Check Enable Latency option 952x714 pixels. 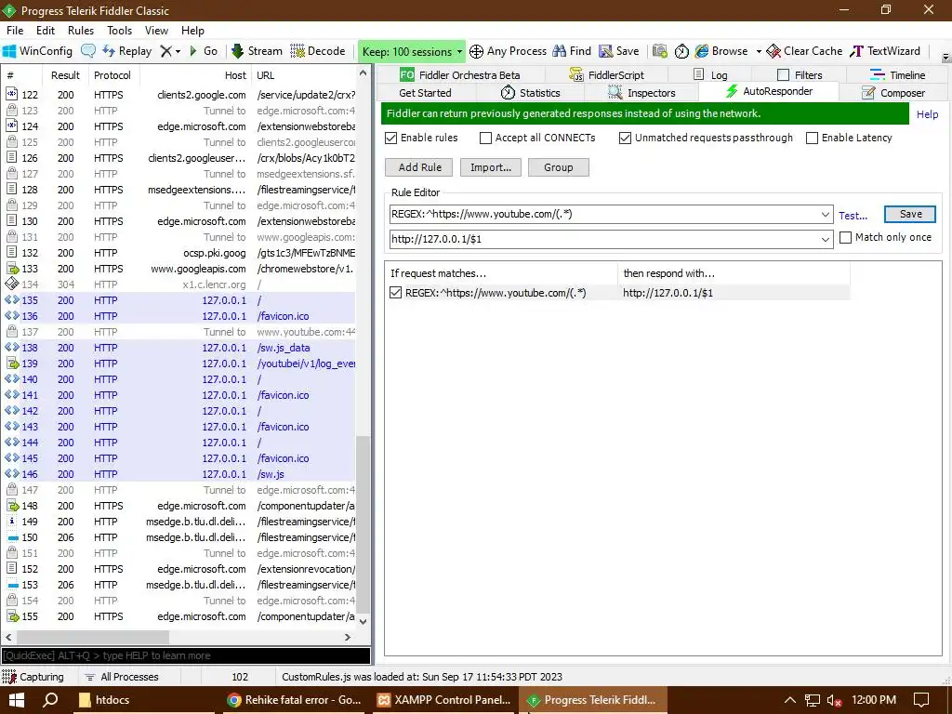click(x=812, y=138)
